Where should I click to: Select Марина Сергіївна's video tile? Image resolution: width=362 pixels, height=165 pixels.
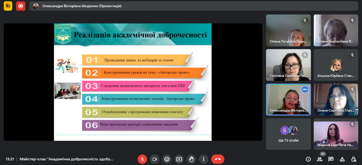[x=336, y=134]
